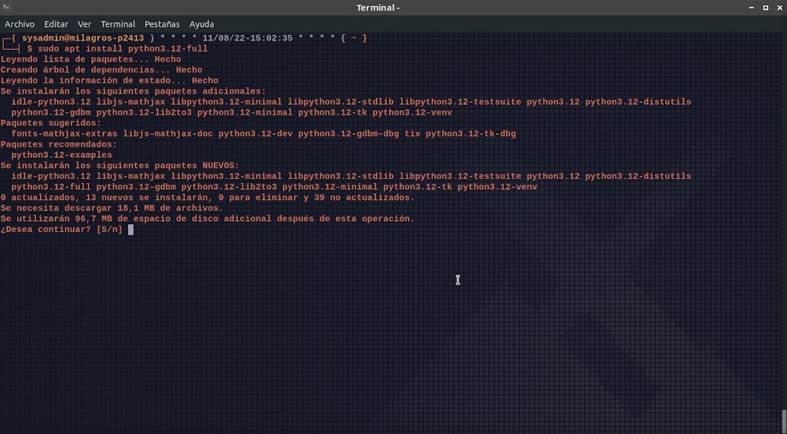Open the Editar menu
The height and width of the screenshot is (434, 787).
tap(56, 24)
